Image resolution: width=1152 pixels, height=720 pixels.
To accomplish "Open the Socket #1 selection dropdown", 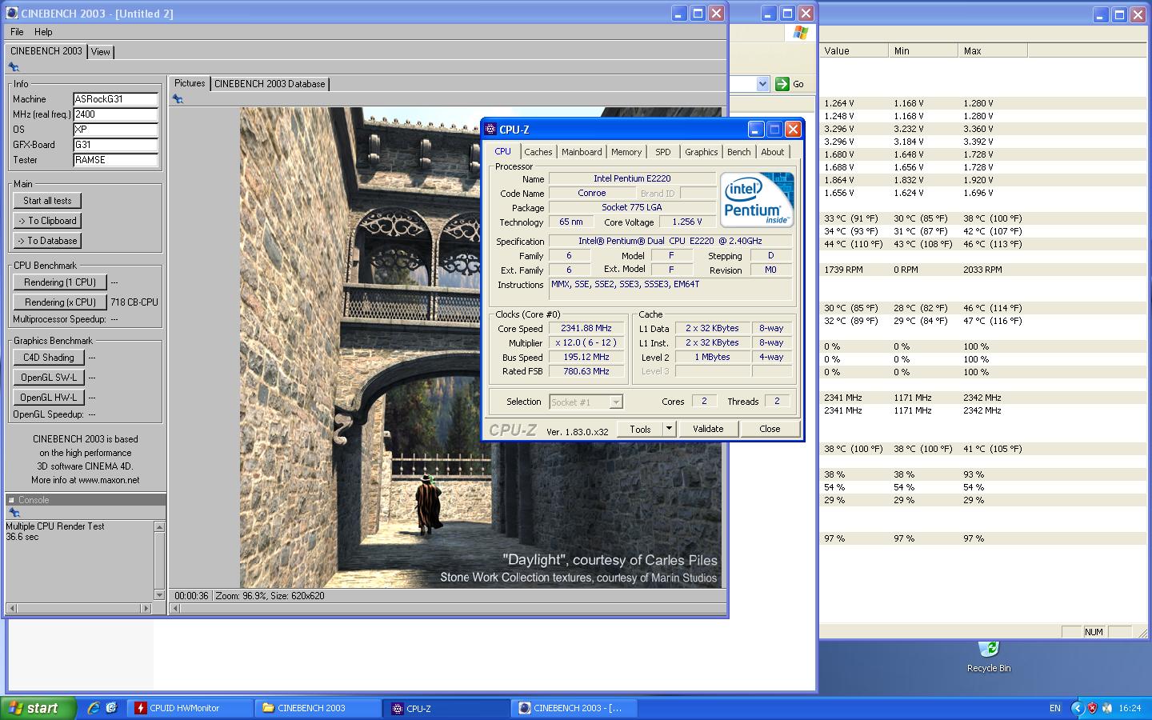I will (x=616, y=402).
